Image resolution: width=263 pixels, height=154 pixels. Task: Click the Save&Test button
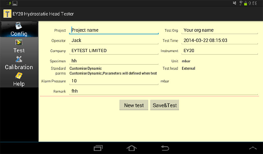[165, 105]
